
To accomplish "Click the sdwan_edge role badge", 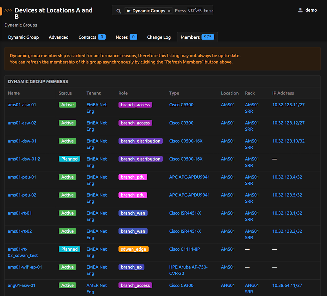I will click(133, 249).
